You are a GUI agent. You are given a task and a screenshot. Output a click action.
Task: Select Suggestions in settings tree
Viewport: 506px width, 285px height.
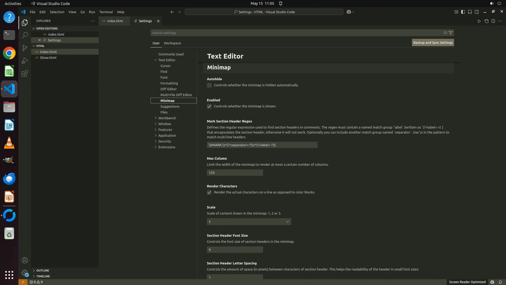coord(170,106)
